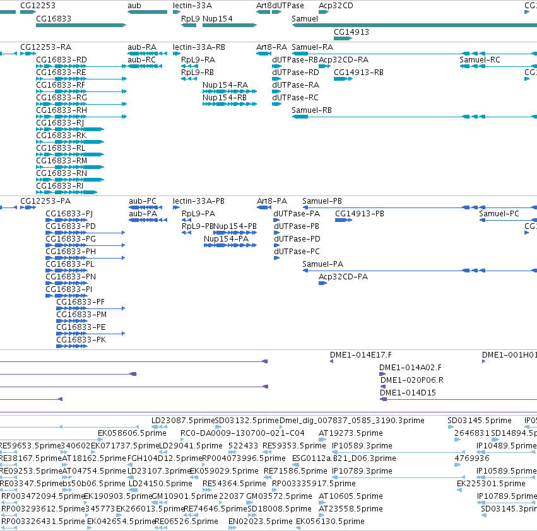Viewport: 537px width, 531px height.
Task: Select the Samuel-RC transcript
Action: (x=480, y=59)
